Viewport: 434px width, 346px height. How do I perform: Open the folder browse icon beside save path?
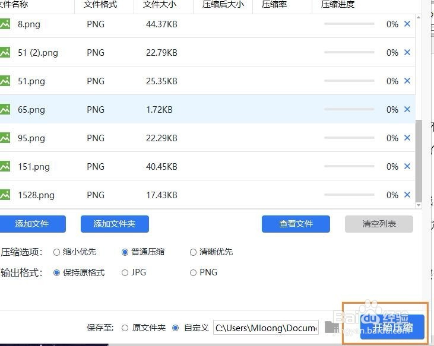pos(331,327)
